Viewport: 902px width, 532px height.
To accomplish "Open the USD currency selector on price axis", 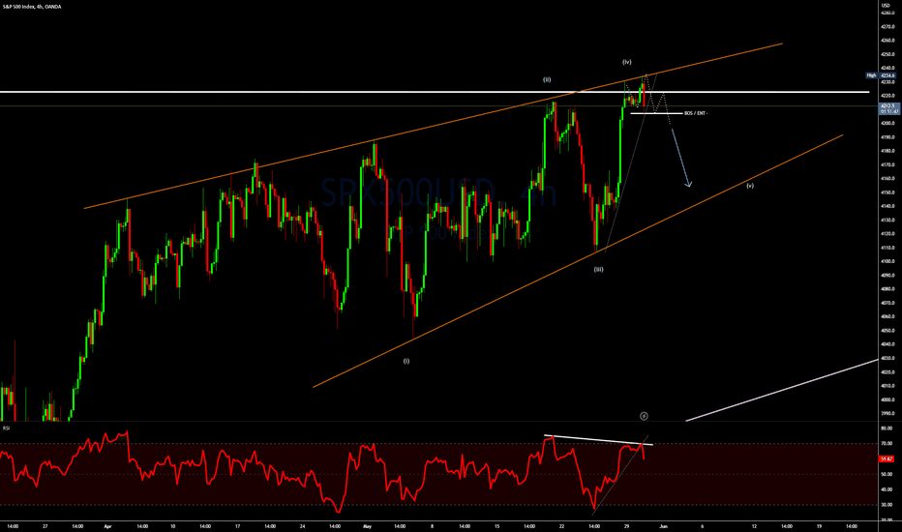I will coord(886,5).
